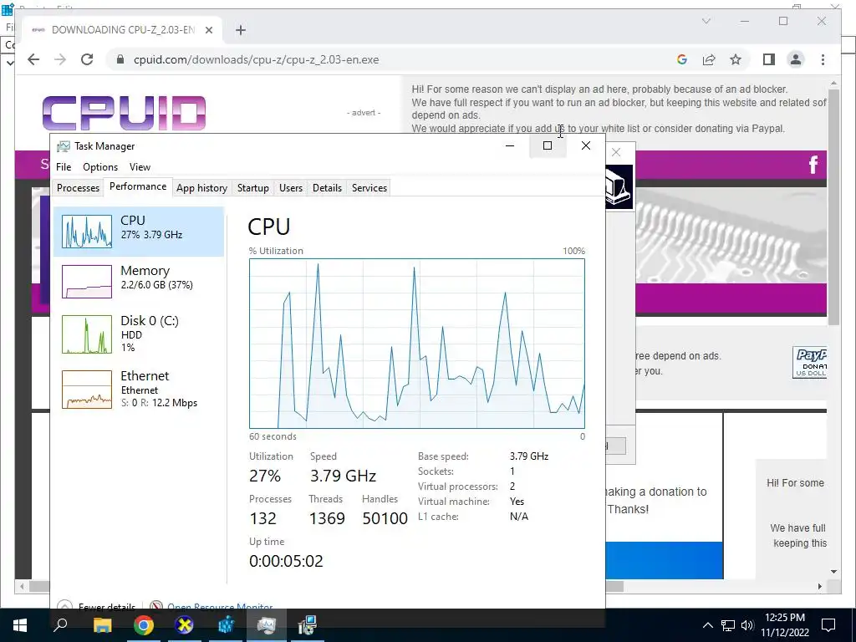Click the Facebook icon on CPUID page
This screenshot has width=856, height=642.
click(x=813, y=165)
